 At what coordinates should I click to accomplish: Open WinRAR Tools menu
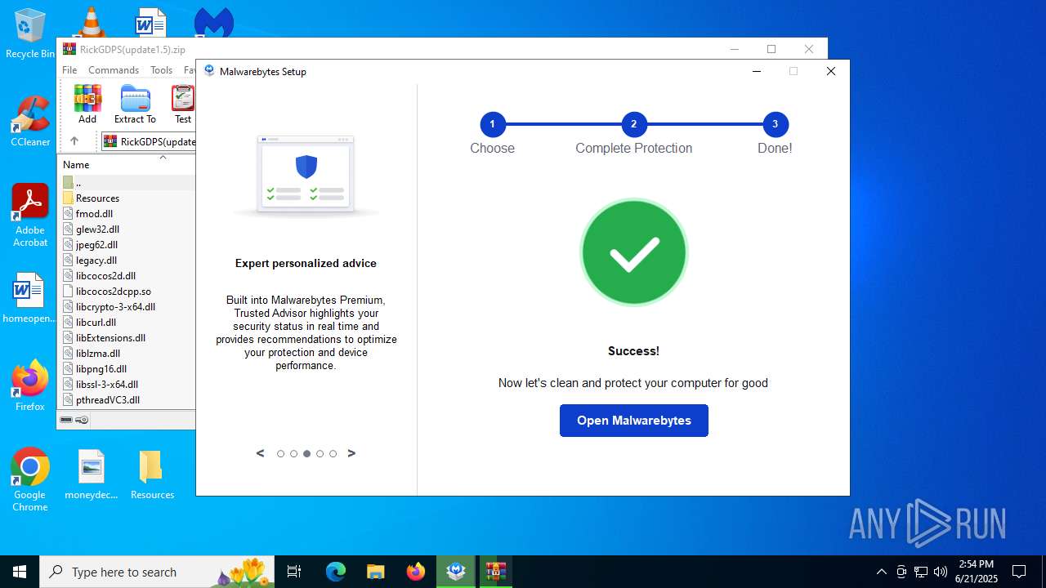[161, 70]
